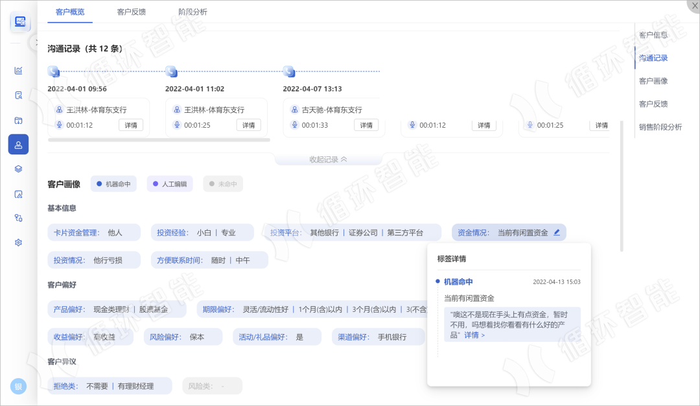Select the 收益偏好 tag

coord(91,337)
